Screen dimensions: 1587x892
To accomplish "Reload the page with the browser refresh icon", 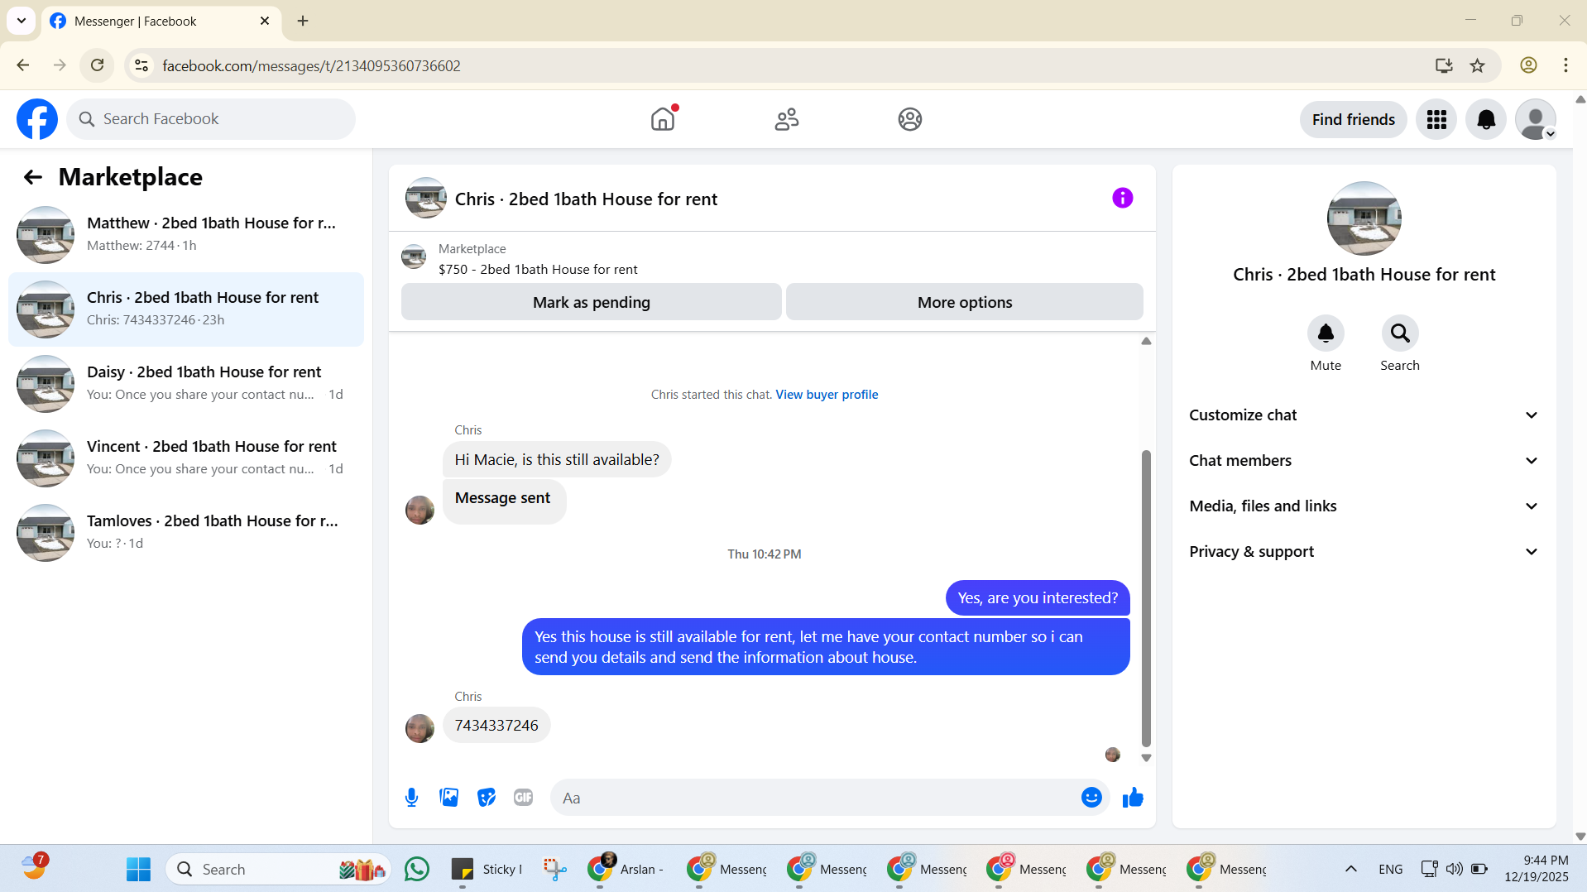I will coord(97,65).
